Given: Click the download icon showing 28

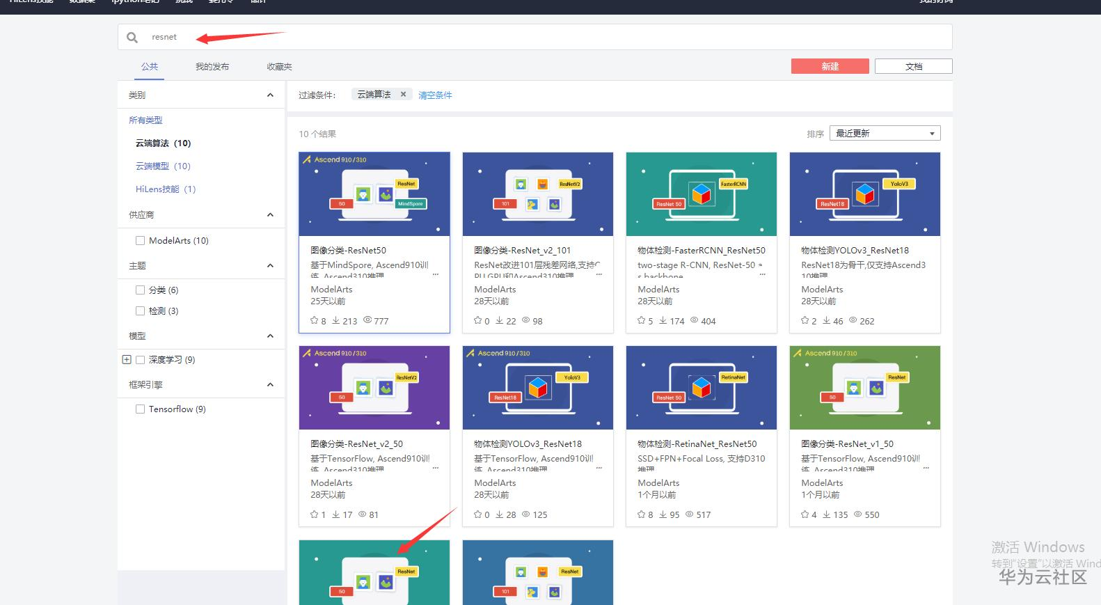Looking at the screenshot, I should [499, 514].
